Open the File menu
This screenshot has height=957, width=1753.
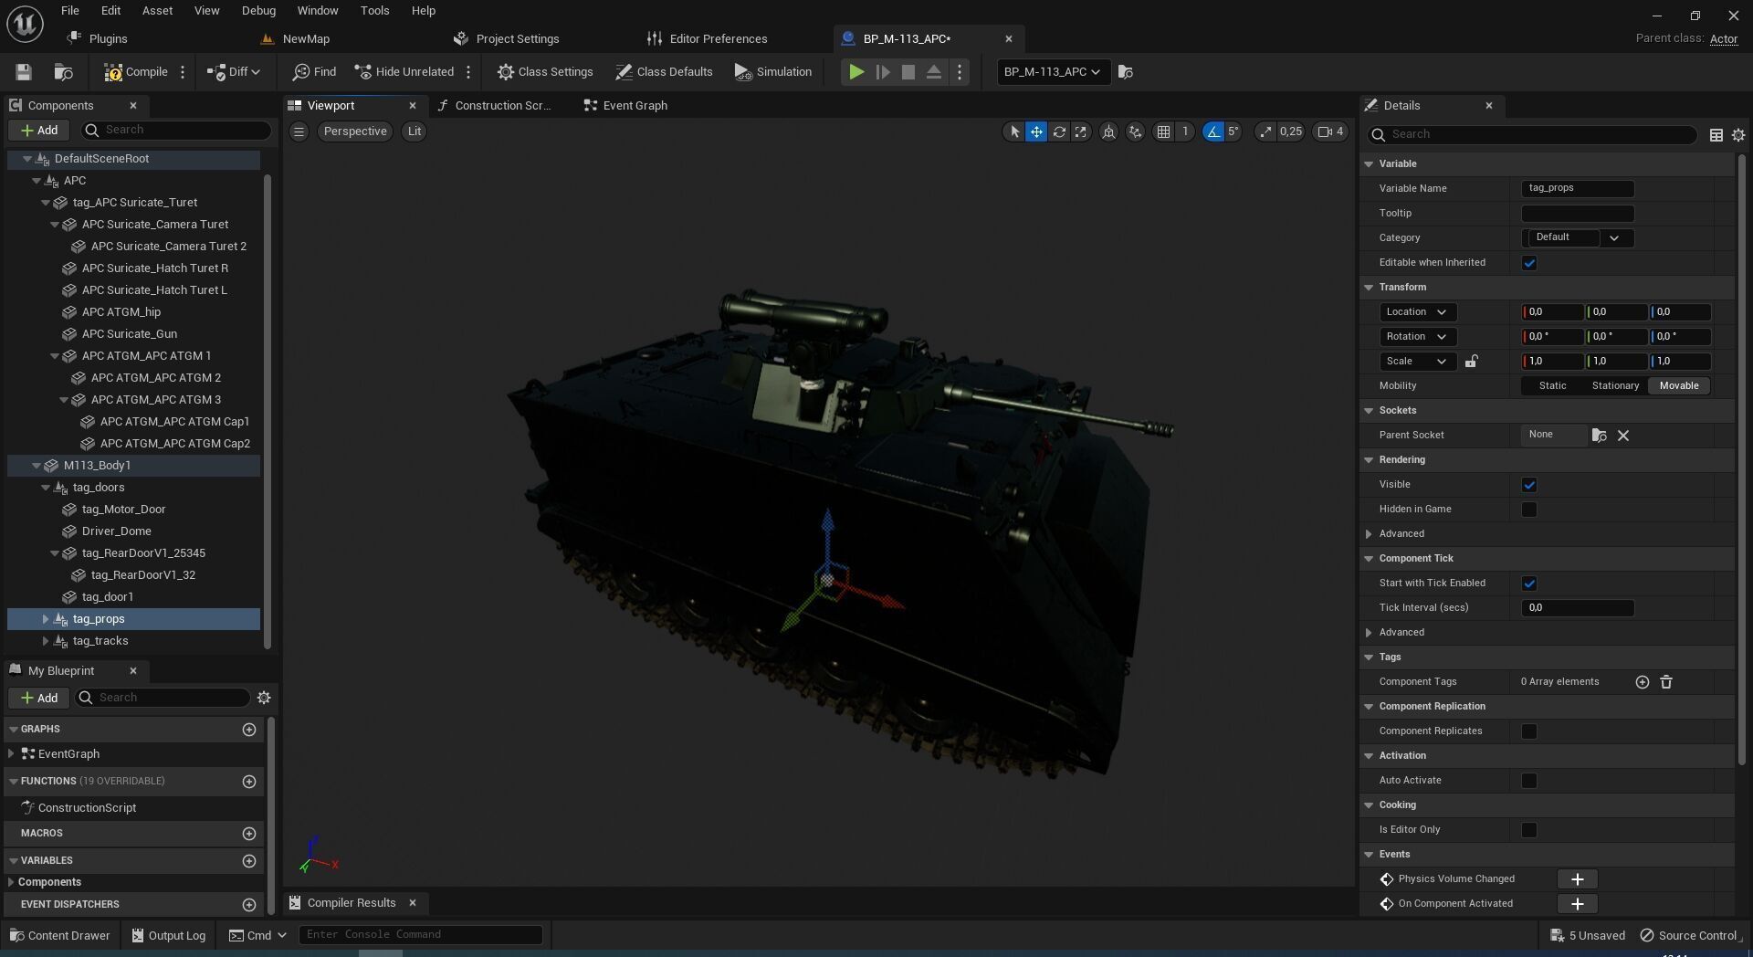(x=70, y=11)
